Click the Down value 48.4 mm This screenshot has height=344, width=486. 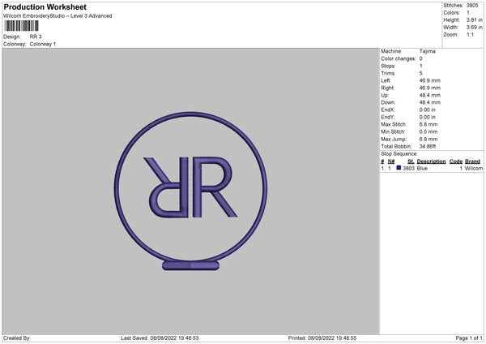(x=430, y=102)
